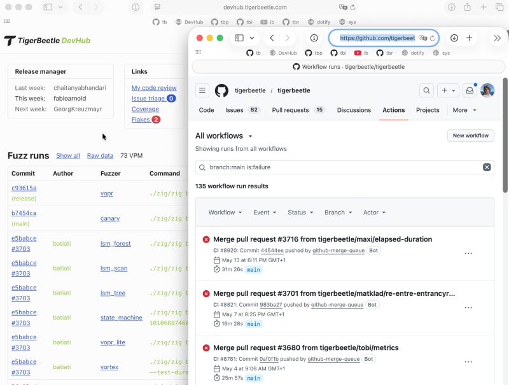Expand the Status filter dropdown
The height and width of the screenshot is (385, 509).
pos(300,213)
